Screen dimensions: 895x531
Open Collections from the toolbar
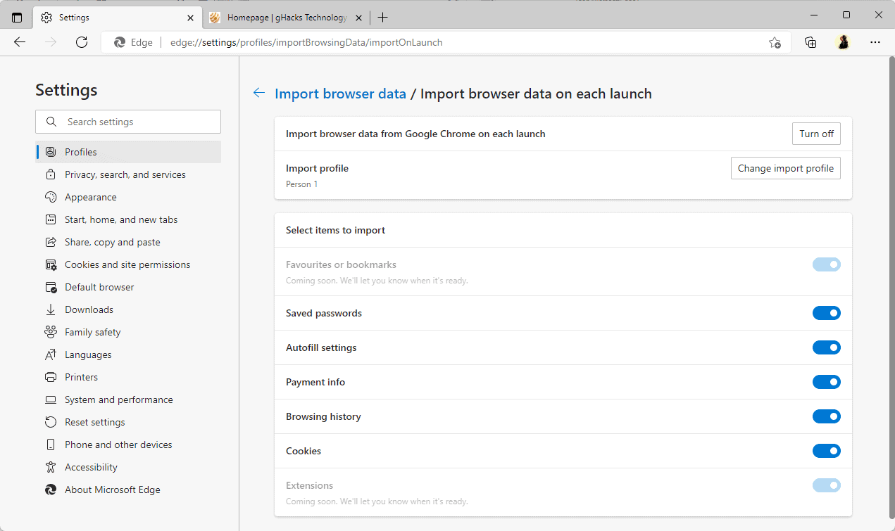pyautogui.click(x=810, y=42)
